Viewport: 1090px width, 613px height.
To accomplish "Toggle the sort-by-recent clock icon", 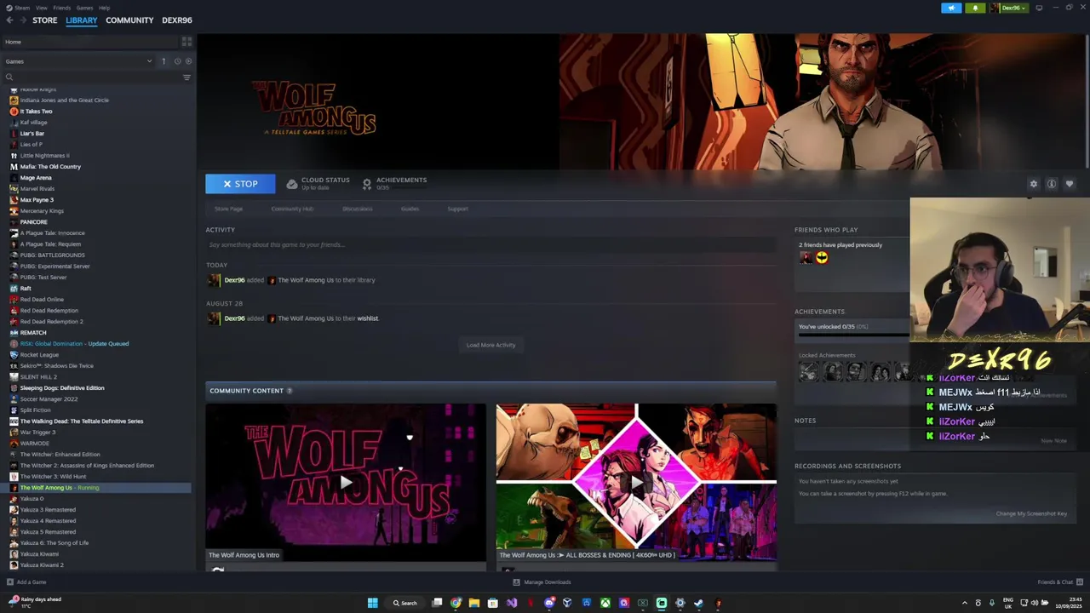I will point(177,61).
